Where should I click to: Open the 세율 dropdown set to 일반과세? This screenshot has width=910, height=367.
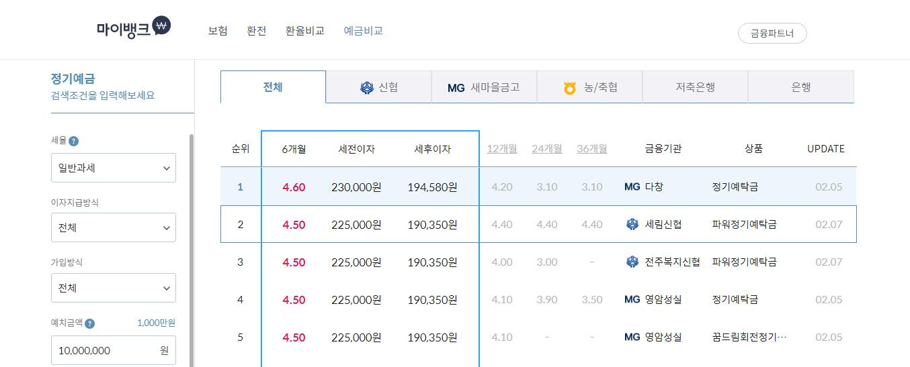(x=114, y=168)
